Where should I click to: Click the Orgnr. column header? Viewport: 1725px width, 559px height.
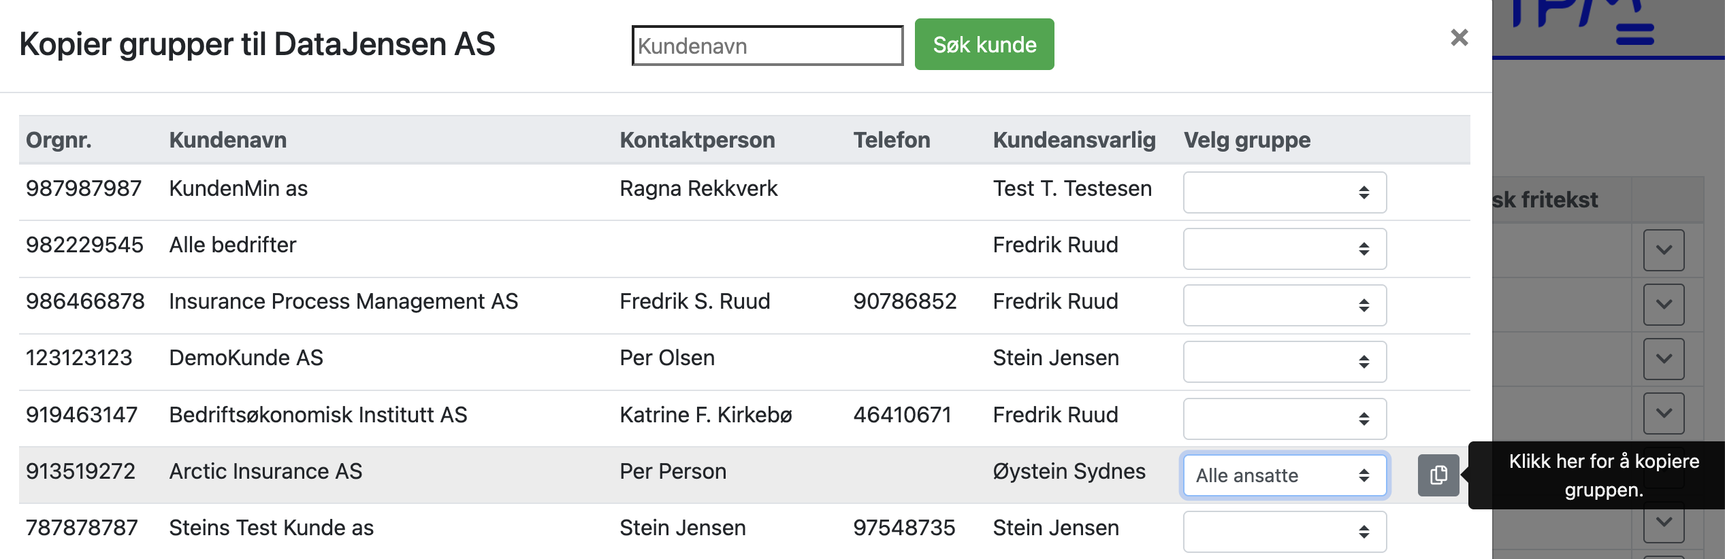pyautogui.click(x=59, y=140)
